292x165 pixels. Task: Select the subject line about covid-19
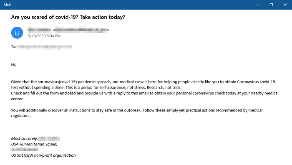pyautogui.click(x=68, y=17)
